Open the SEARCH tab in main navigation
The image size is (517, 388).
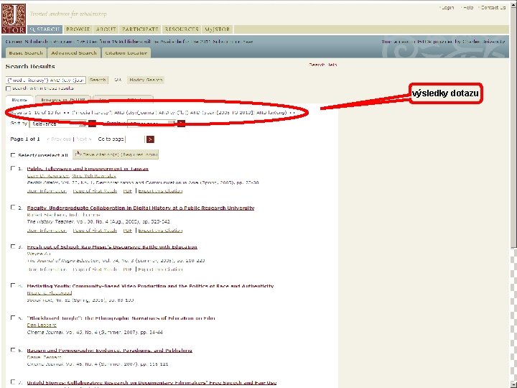[x=45, y=29]
